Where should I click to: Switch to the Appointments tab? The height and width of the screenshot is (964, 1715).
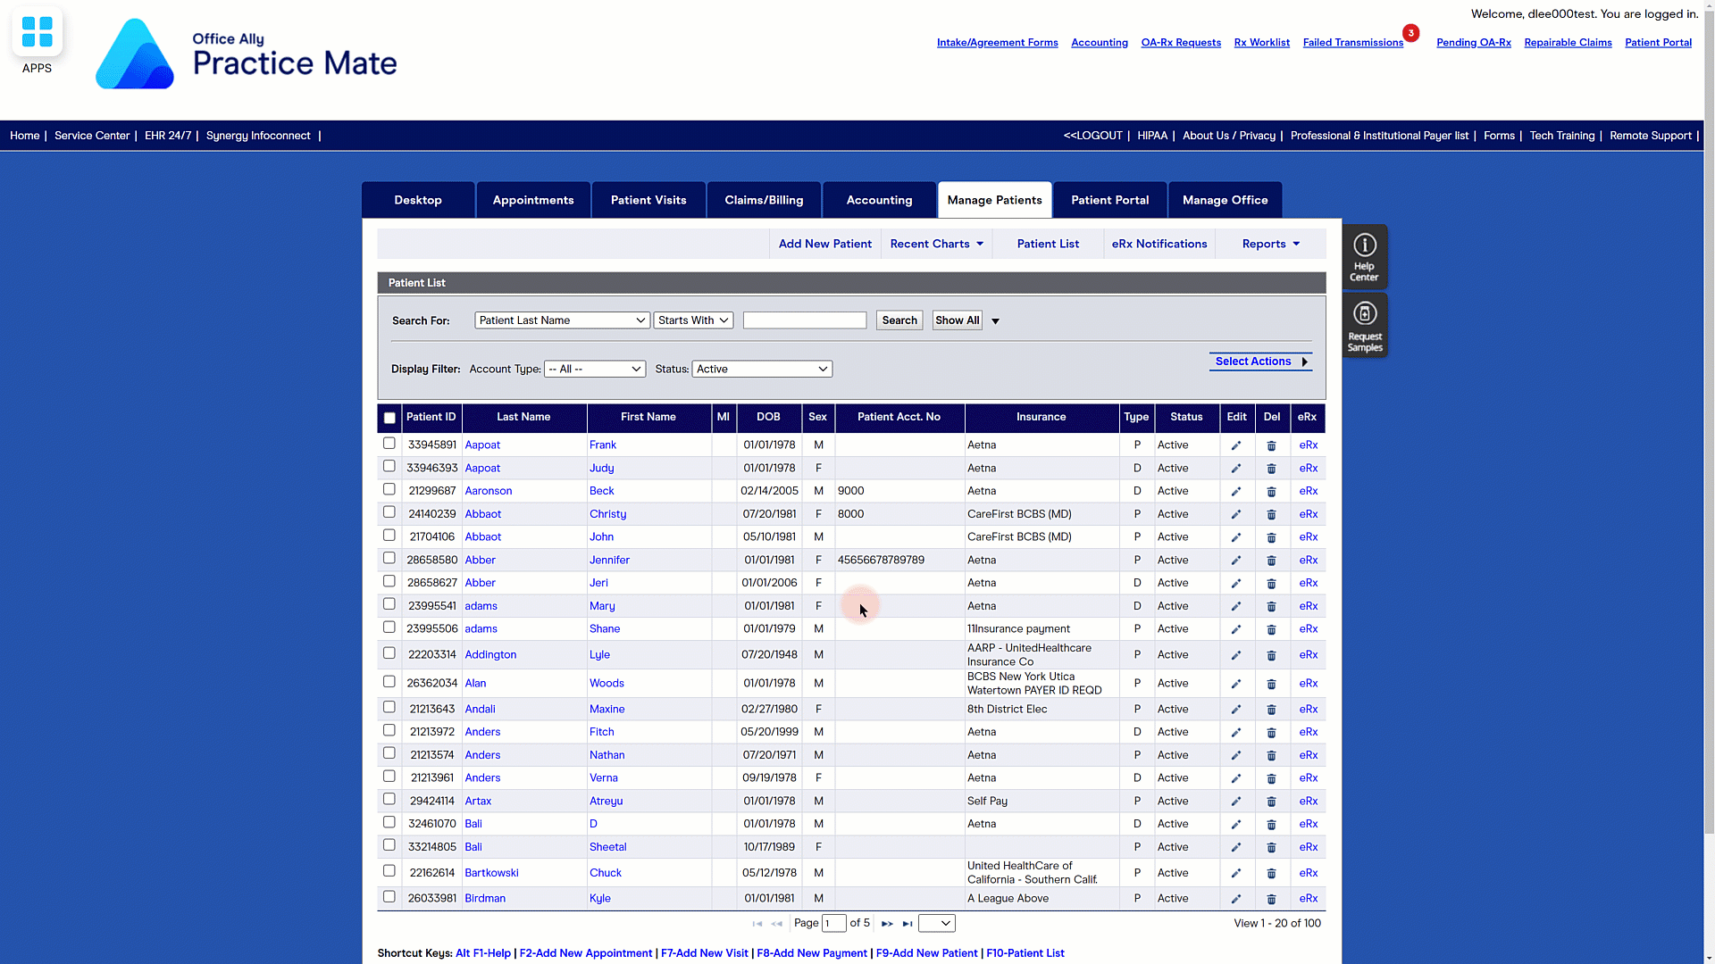click(533, 200)
